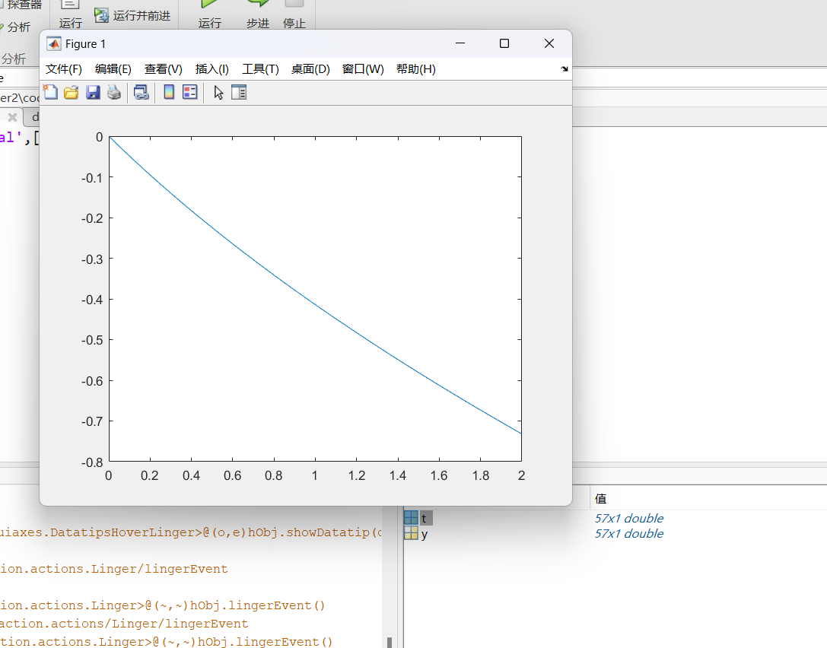Image resolution: width=827 pixels, height=648 pixels.
Task: Click the 'ion.actions.Linger/lingerEvent' command window line
Action: point(114,569)
